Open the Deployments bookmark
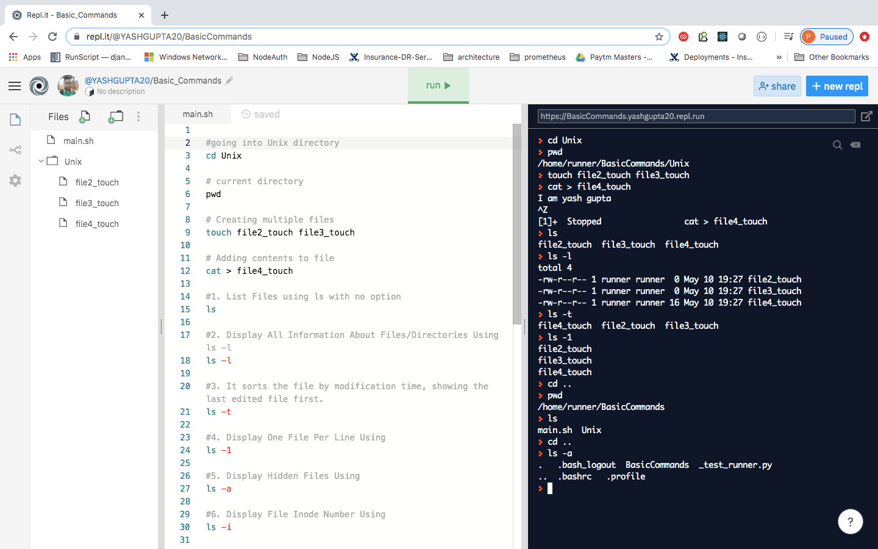This screenshot has height=549, width=878. (711, 57)
